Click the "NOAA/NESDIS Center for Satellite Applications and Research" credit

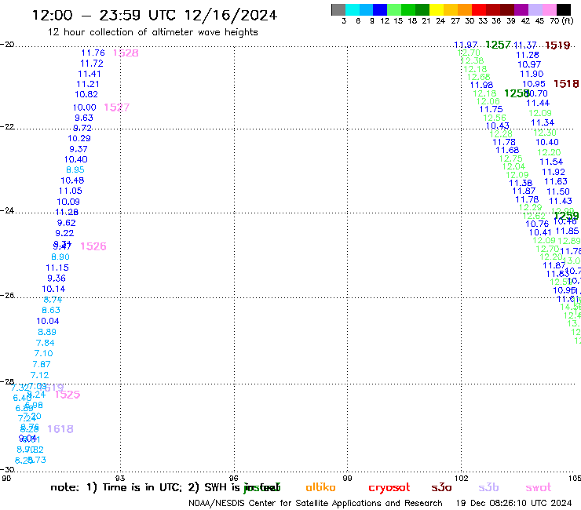tap(316, 504)
